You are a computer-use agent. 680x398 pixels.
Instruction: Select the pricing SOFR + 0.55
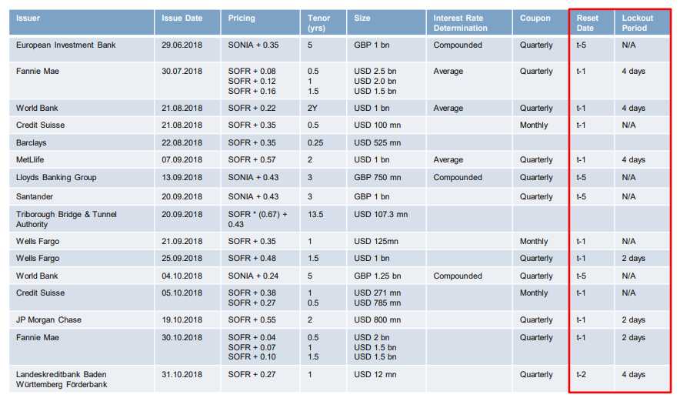click(x=252, y=320)
